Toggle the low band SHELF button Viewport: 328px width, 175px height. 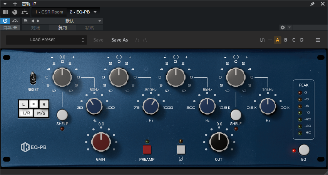(62, 115)
